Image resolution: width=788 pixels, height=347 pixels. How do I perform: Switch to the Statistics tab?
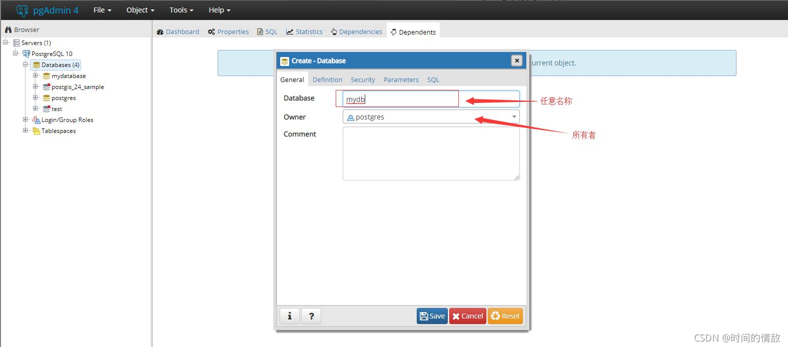(x=304, y=31)
